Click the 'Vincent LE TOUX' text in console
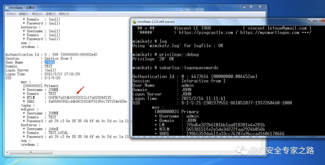 (193, 28)
